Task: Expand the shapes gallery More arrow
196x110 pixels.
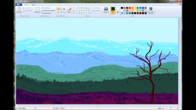Action: (x=91, y=13)
